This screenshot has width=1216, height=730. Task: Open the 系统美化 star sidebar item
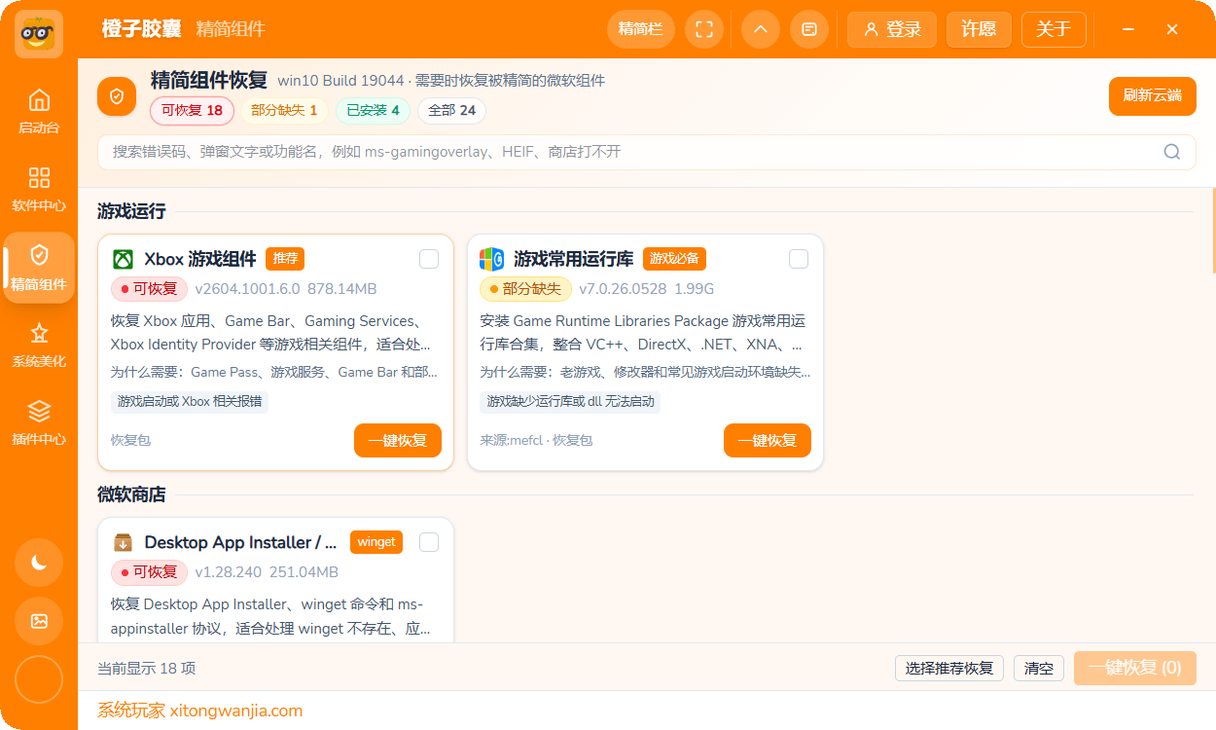pos(39,345)
